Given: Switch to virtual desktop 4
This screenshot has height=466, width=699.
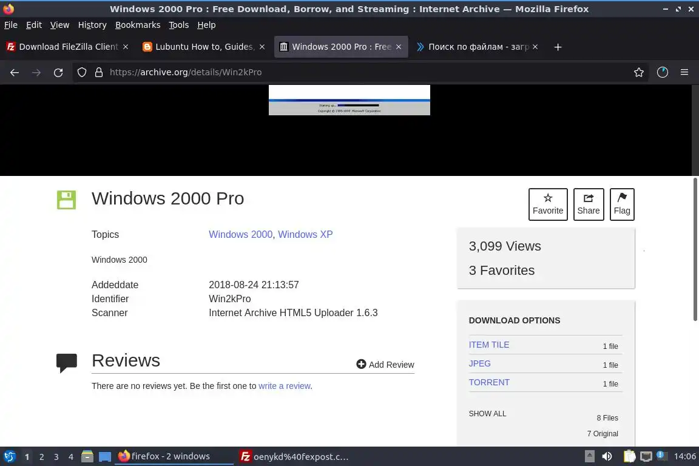Looking at the screenshot, I should (x=71, y=457).
